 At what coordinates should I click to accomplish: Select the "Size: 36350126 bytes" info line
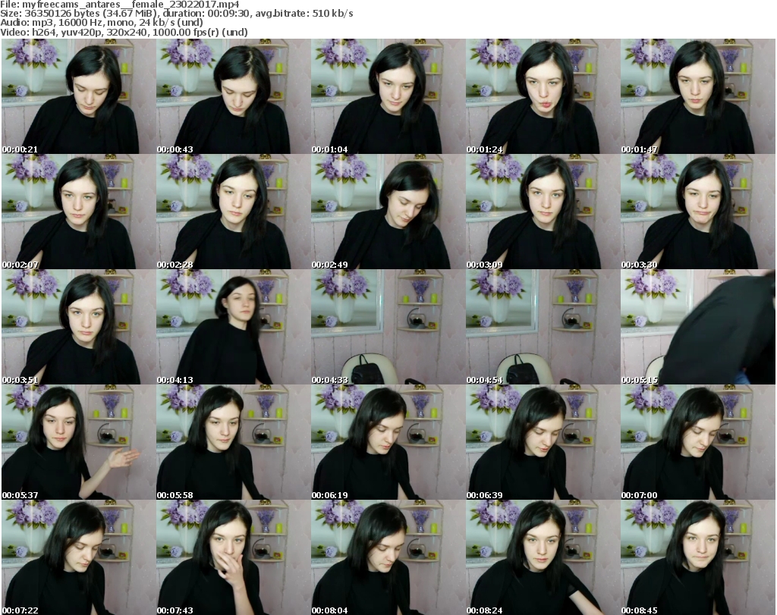click(x=176, y=14)
